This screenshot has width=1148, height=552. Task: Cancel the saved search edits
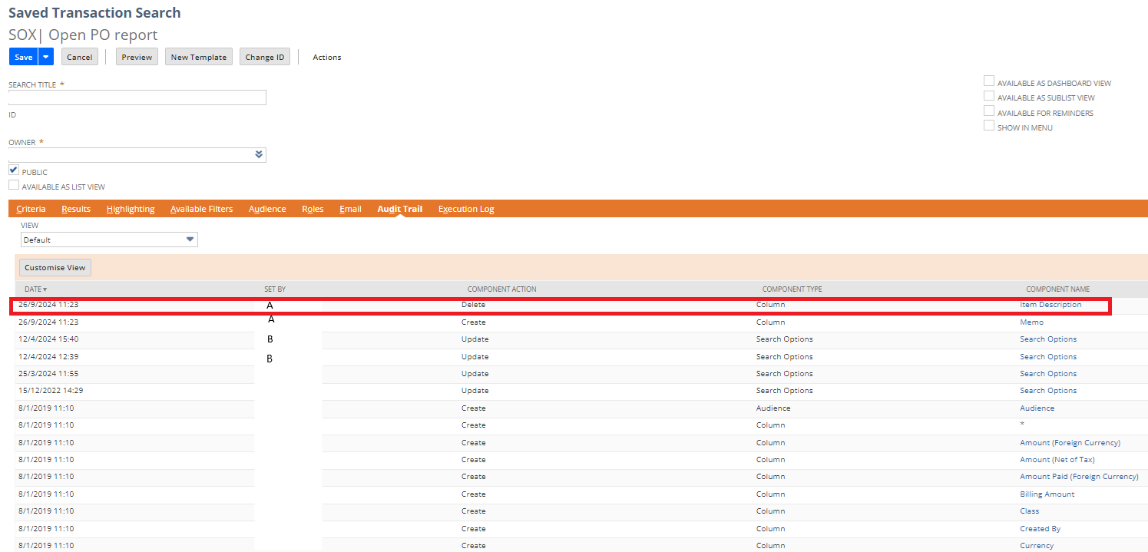click(79, 56)
